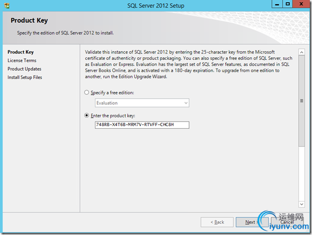Click the Back button
Screen dimensions: 312x235
[x=217, y=222]
